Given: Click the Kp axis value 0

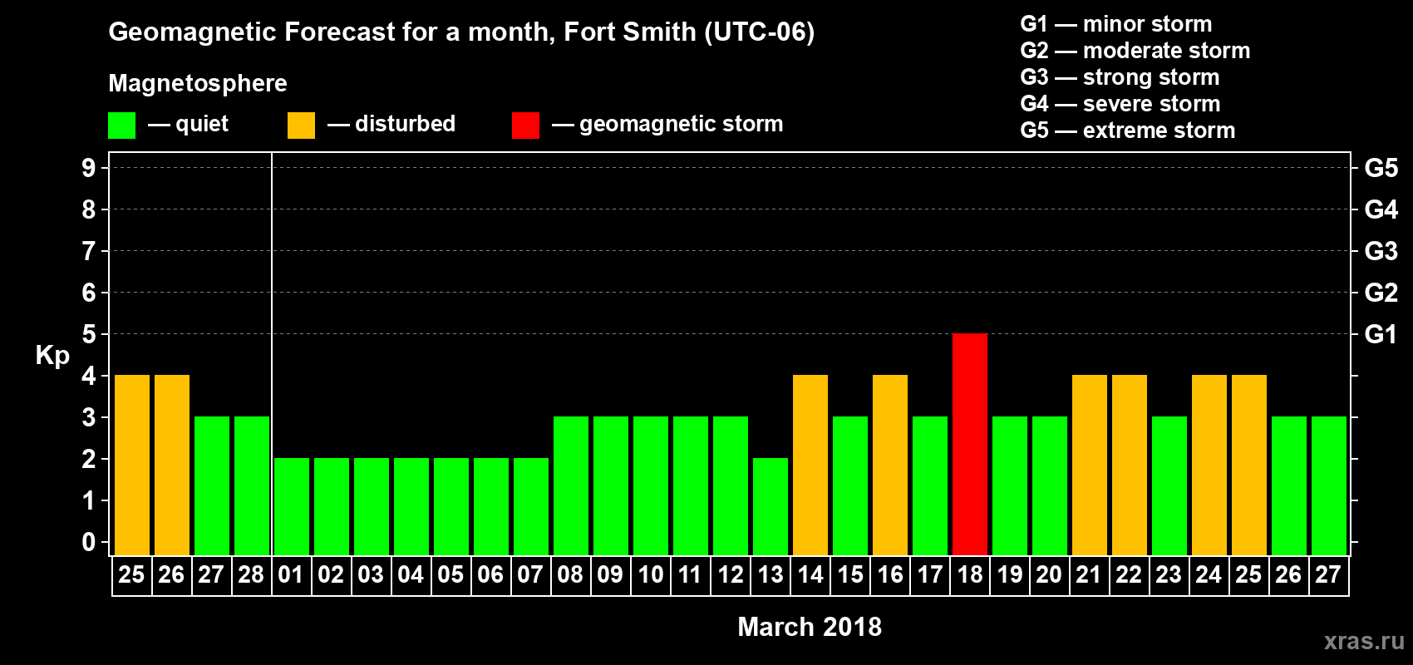Looking at the screenshot, I should point(89,542).
